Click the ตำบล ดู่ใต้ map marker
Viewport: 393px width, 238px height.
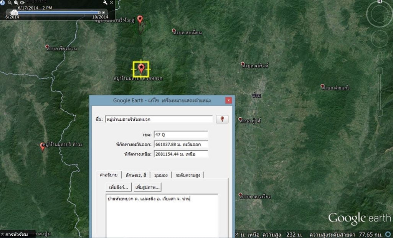pyautogui.click(x=240, y=119)
